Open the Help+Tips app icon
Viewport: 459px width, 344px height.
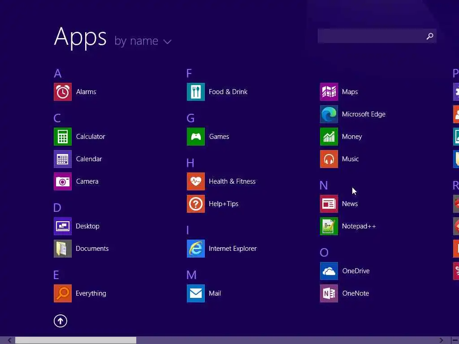[196, 204]
